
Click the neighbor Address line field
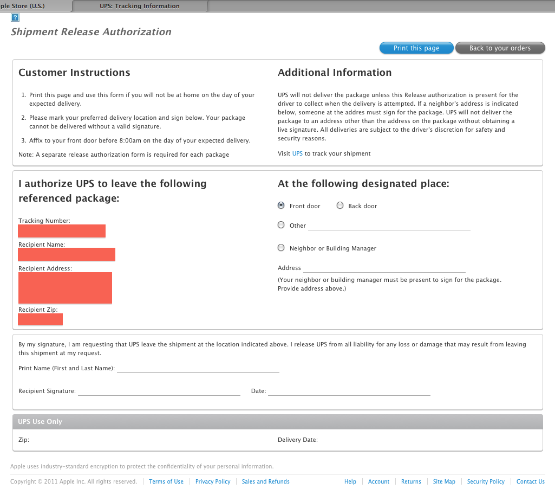pos(384,269)
